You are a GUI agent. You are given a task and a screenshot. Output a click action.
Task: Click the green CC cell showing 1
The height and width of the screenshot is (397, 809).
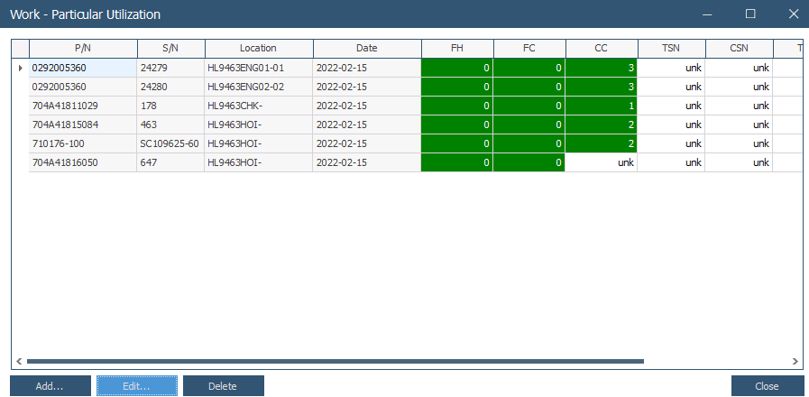(601, 106)
